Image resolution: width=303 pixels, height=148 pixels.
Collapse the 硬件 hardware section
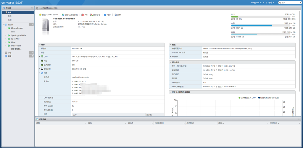[x=40, y=45]
